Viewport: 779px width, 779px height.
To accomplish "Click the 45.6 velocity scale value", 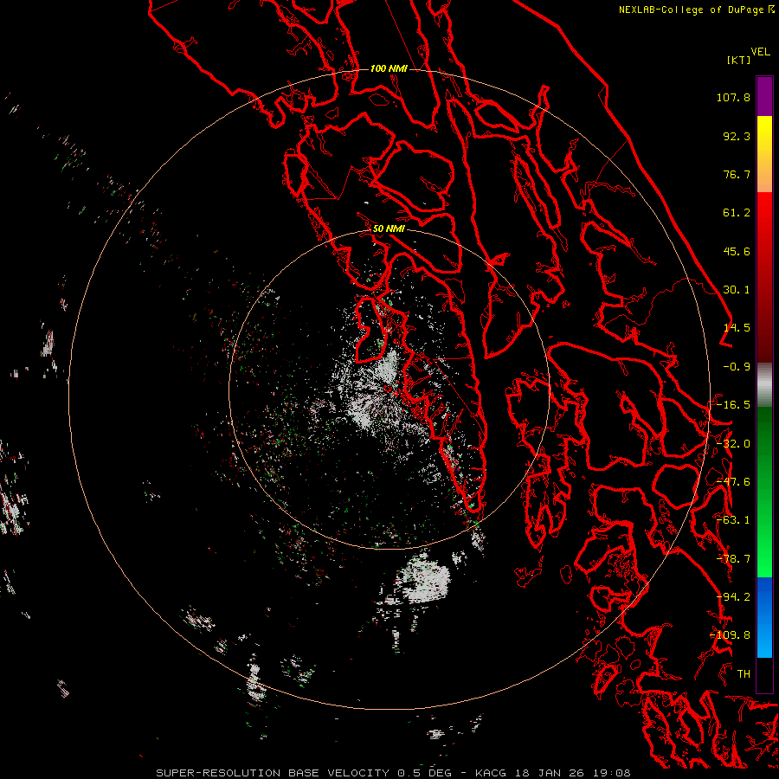I will (x=737, y=251).
